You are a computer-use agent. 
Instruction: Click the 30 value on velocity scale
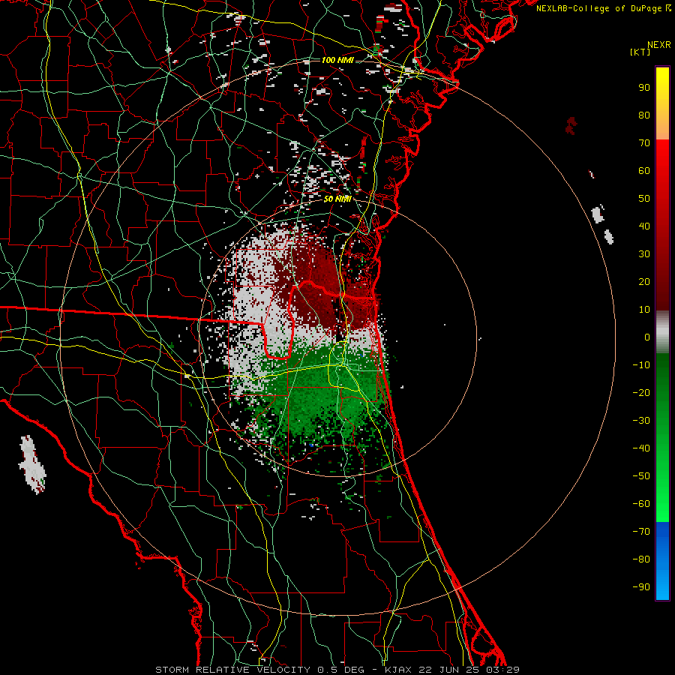coord(644,254)
